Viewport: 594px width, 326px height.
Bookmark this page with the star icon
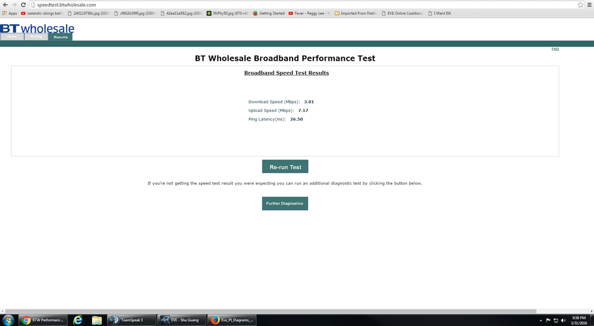(580, 5)
